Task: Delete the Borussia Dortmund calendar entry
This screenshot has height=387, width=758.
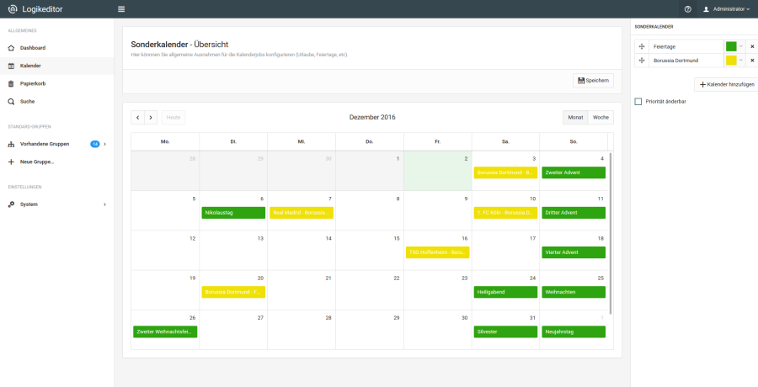Action: [752, 61]
